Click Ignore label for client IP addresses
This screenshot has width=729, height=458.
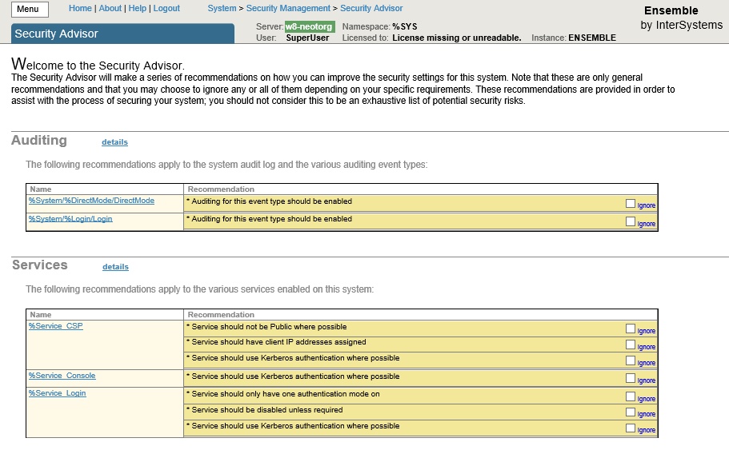[647, 347]
